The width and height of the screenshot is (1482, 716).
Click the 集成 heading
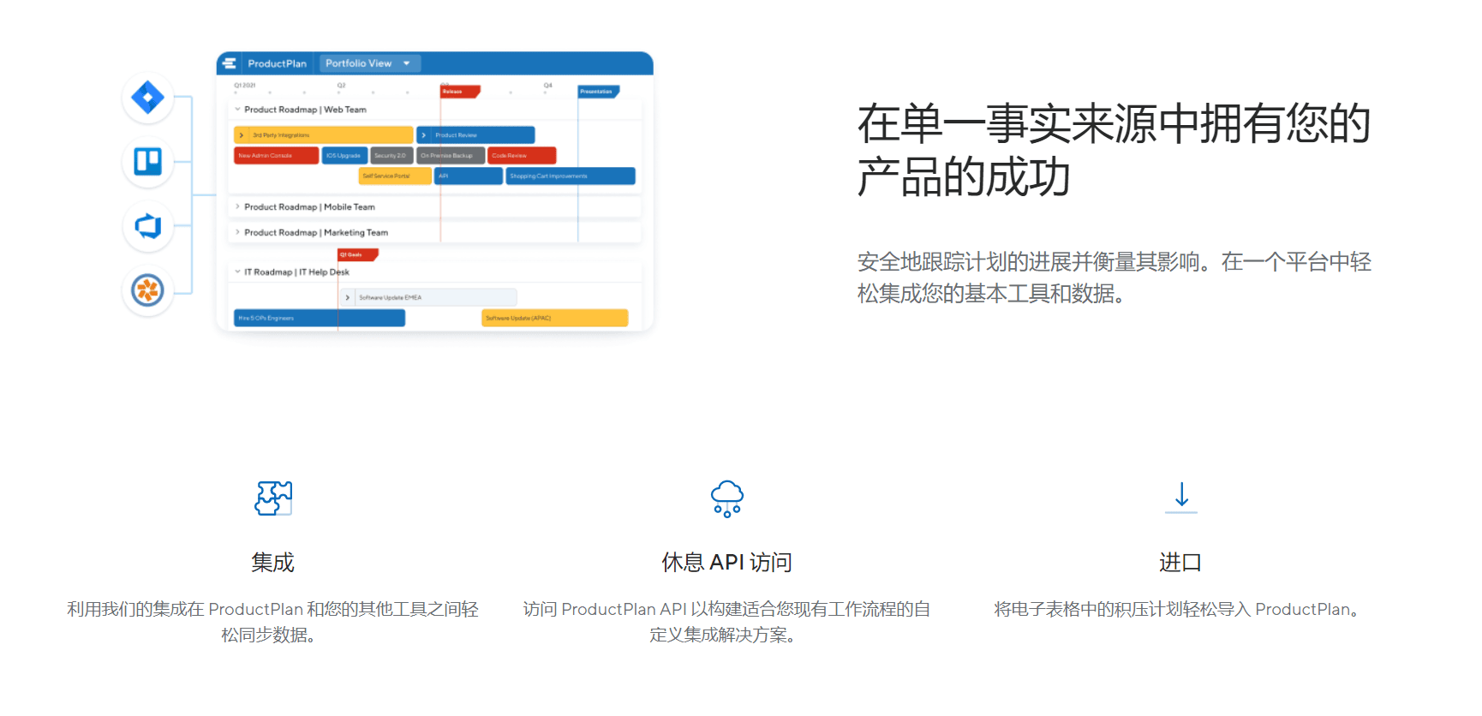[x=272, y=563]
